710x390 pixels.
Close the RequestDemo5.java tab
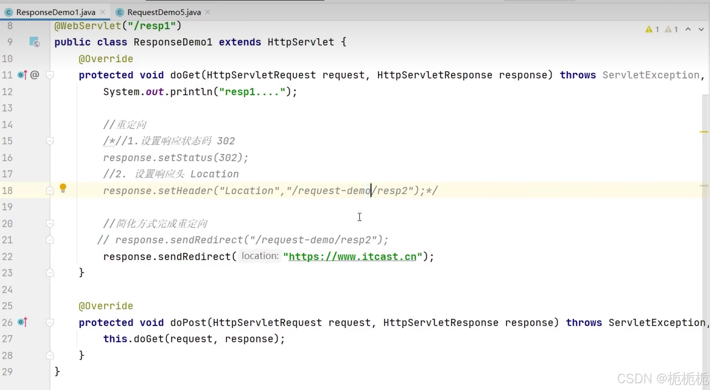207,12
